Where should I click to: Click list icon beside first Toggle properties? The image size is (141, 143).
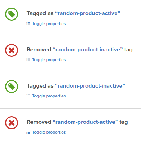(28, 24)
